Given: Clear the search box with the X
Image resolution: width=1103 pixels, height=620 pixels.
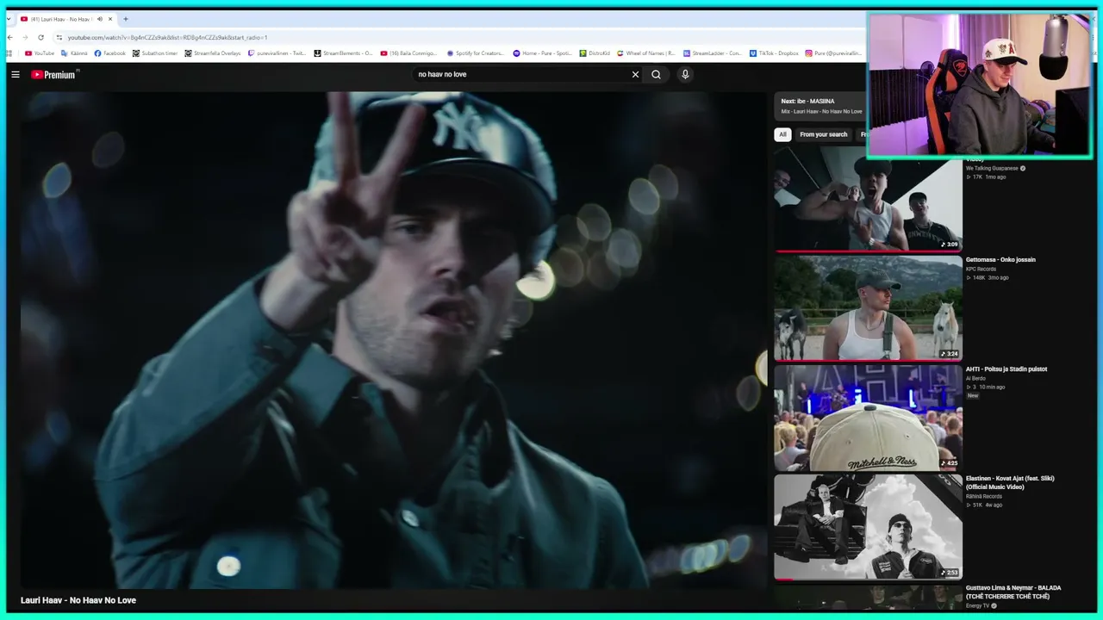Looking at the screenshot, I should point(635,75).
